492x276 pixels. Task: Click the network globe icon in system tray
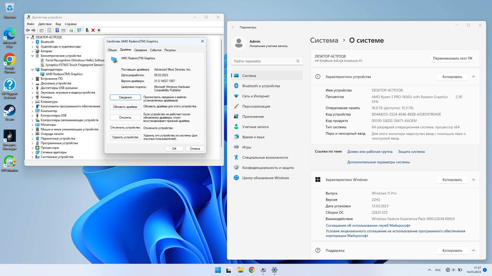pyautogui.click(x=448, y=270)
